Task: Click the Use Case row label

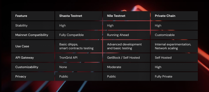Action: click(33, 46)
